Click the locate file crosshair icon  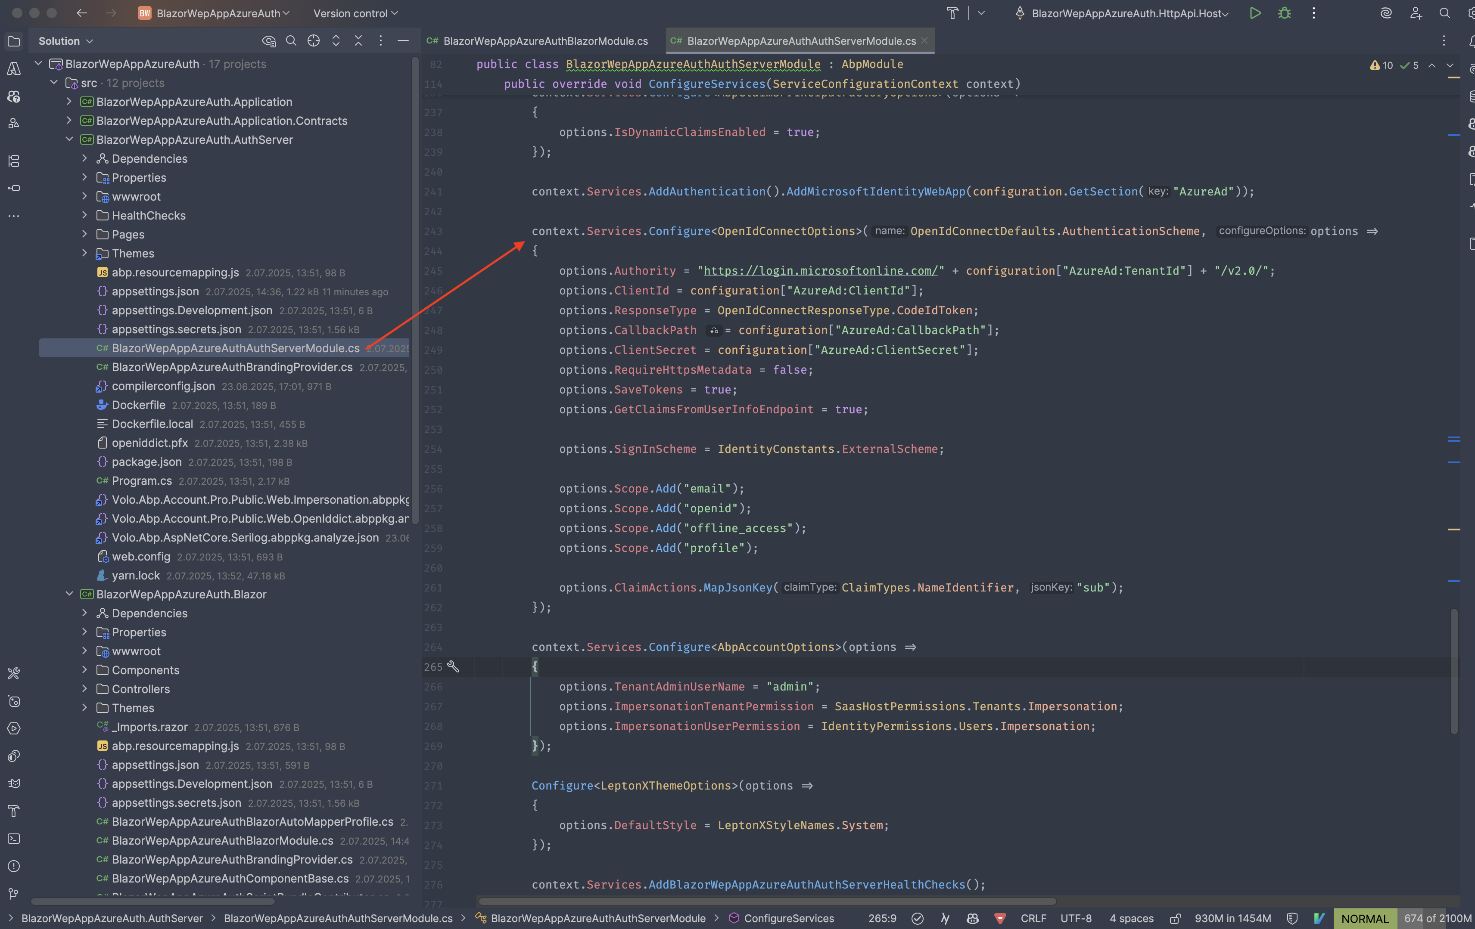coord(313,40)
